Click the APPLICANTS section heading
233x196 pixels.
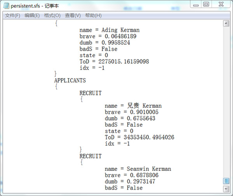click(70, 80)
